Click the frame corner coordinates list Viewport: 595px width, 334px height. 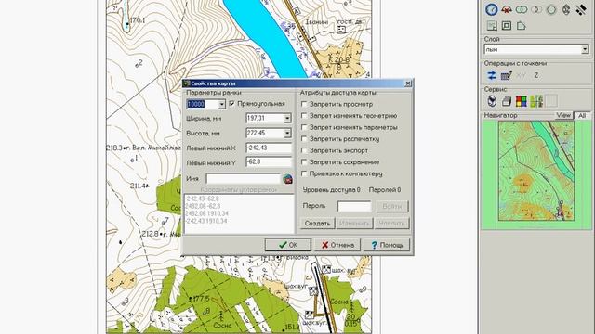pyautogui.click(x=239, y=213)
